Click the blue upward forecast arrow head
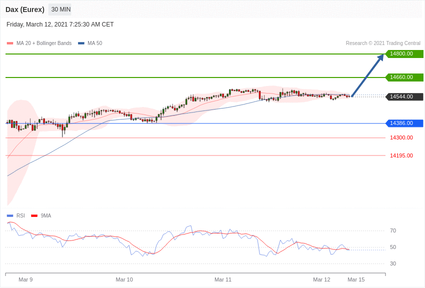Screen dimensions: 425x288 point(380,57)
